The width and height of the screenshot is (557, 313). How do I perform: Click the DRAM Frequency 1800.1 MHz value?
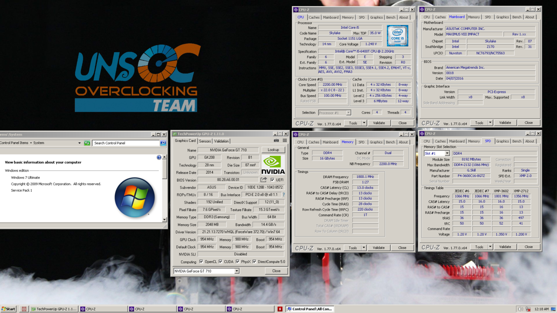(x=365, y=177)
